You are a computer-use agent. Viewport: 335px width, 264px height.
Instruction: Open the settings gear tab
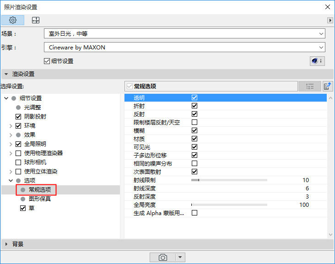point(13,20)
